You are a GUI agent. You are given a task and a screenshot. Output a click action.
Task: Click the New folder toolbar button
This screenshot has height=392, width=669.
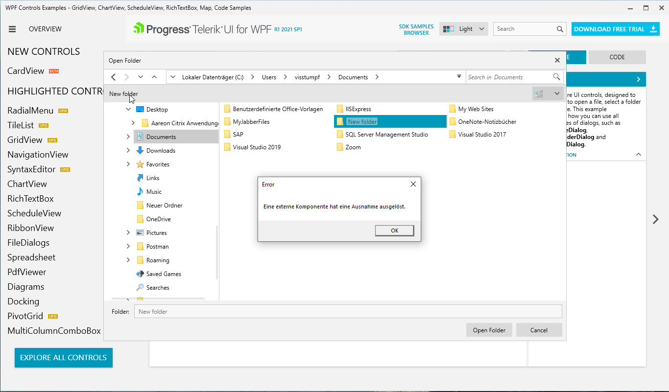[123, 93]
